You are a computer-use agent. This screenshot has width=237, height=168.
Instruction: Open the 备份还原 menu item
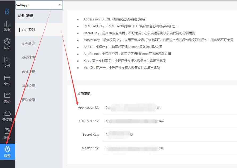click(28, 58)
